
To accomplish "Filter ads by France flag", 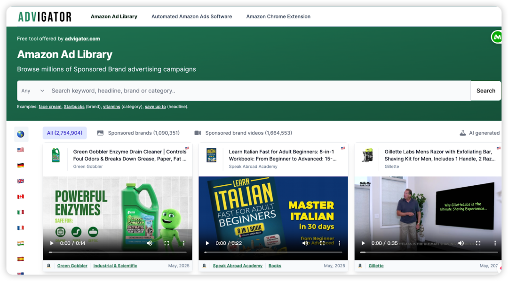I will (20, 228).
